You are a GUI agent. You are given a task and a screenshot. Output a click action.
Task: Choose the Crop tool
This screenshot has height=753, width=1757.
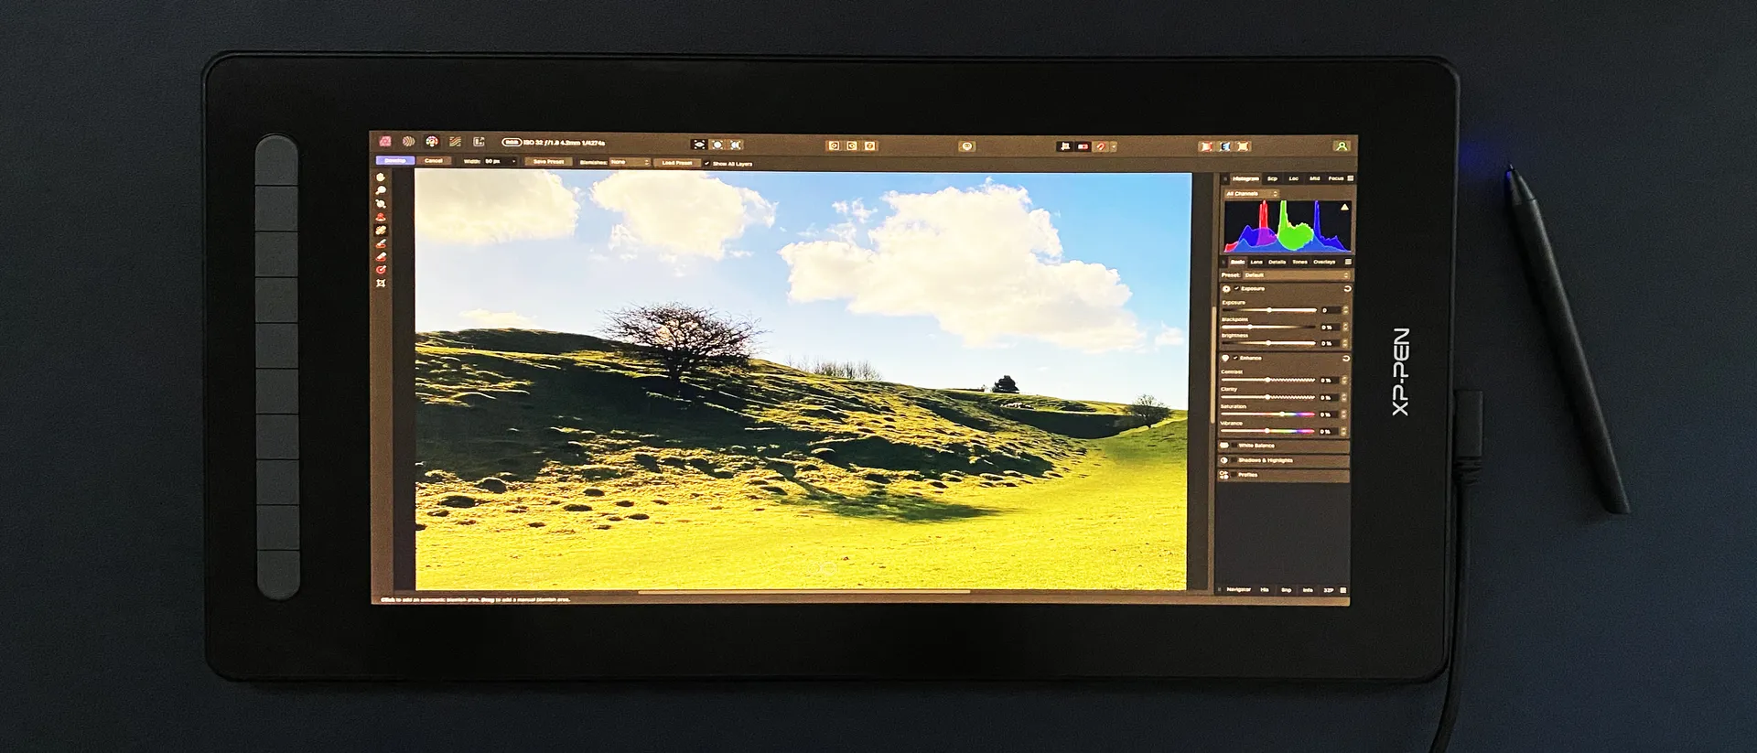click(381, 284)
